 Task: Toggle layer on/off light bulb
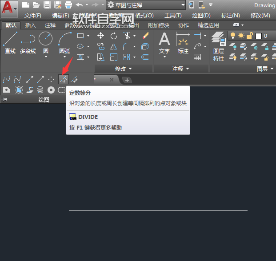[x=233, y=36]
